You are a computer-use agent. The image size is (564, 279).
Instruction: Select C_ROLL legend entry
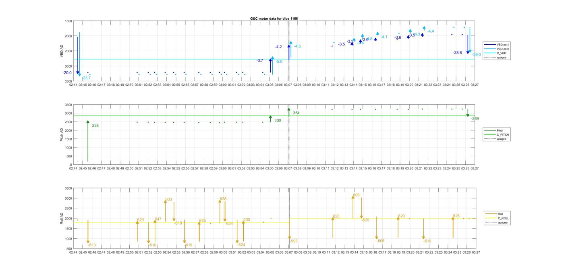[498, 218]
